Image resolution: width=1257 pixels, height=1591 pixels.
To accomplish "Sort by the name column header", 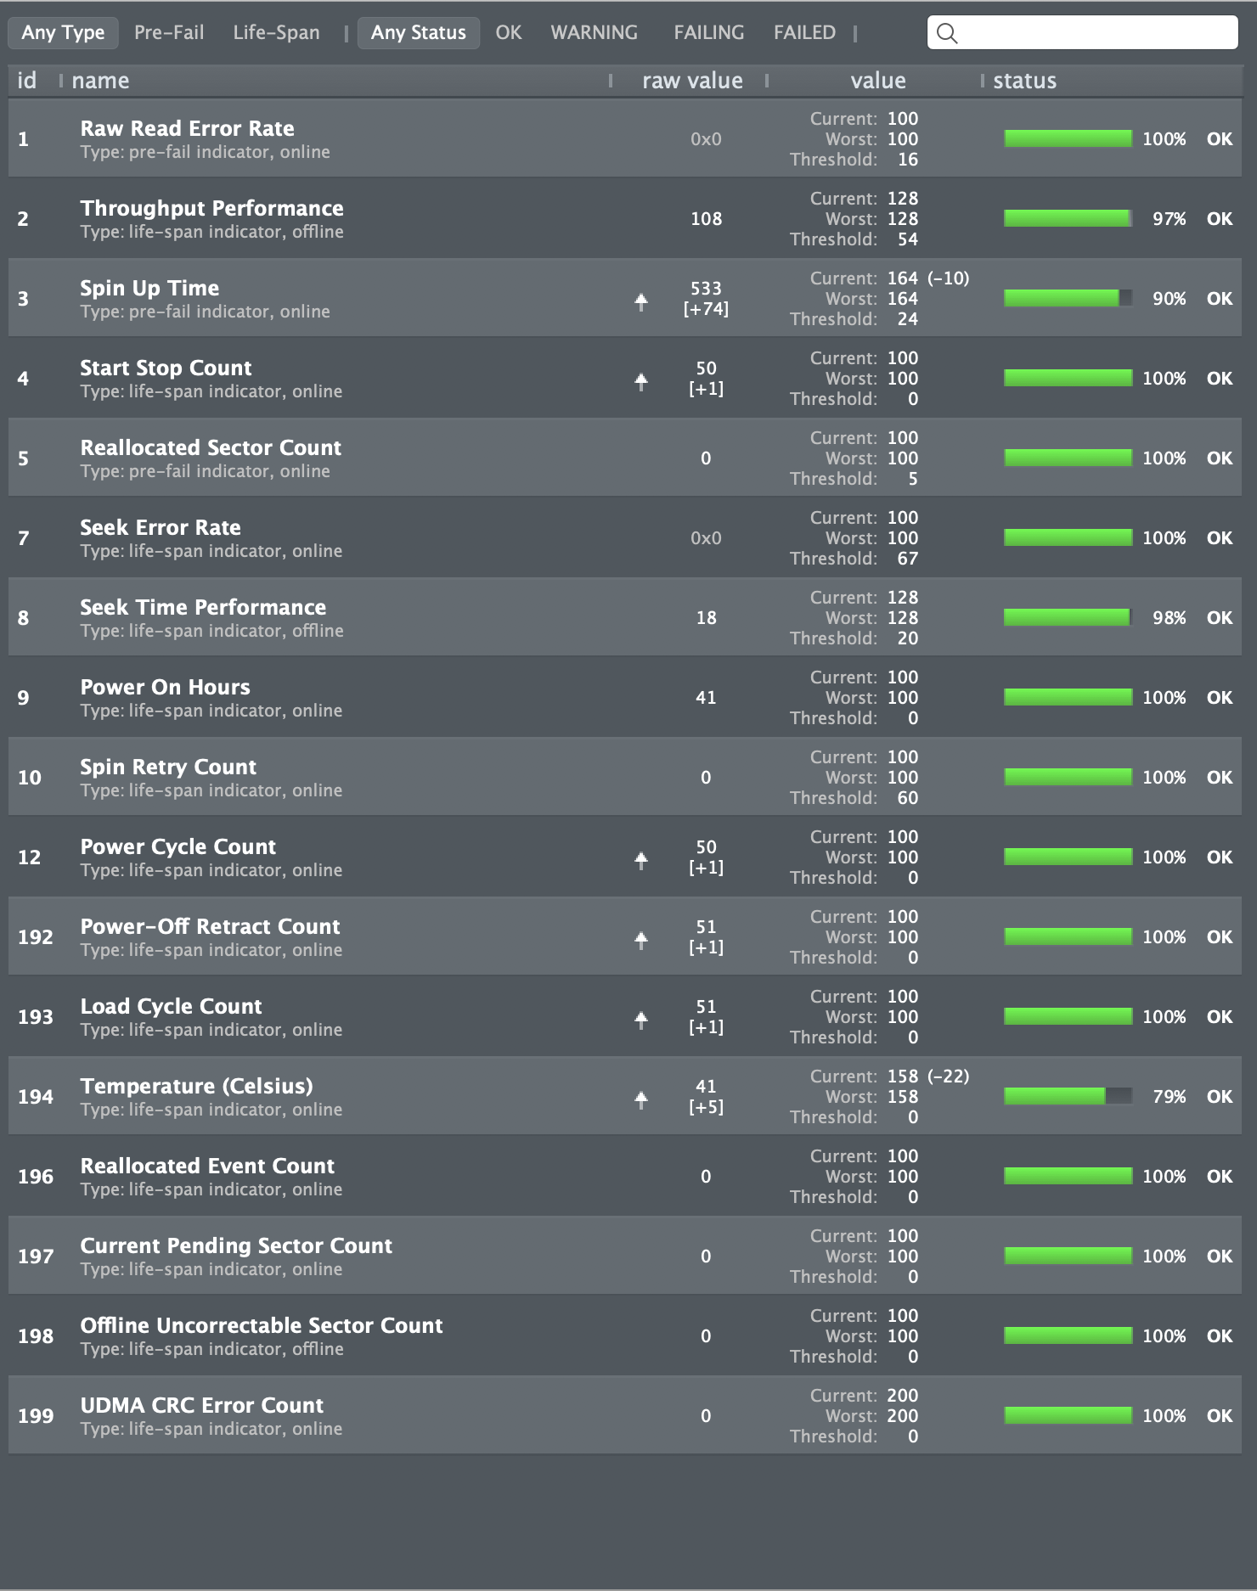I will pos(100,81).
